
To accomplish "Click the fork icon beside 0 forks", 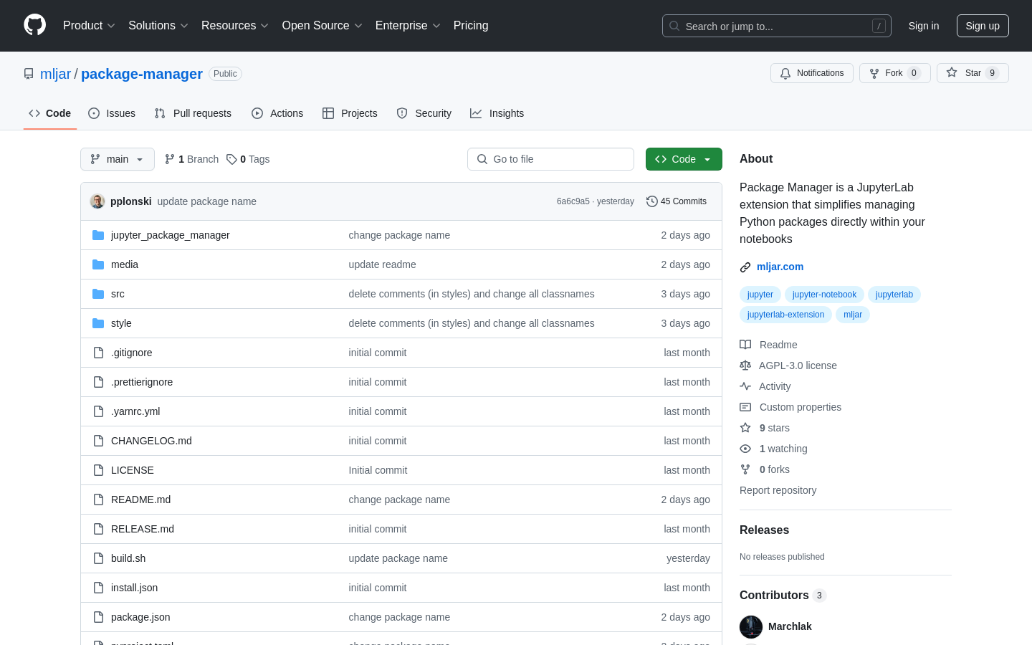I will pyautogui.click(x=745, y=469).
